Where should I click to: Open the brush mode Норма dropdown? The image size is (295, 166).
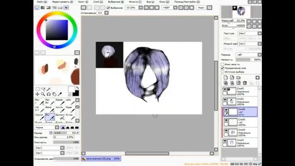click(x=57, y=128)
